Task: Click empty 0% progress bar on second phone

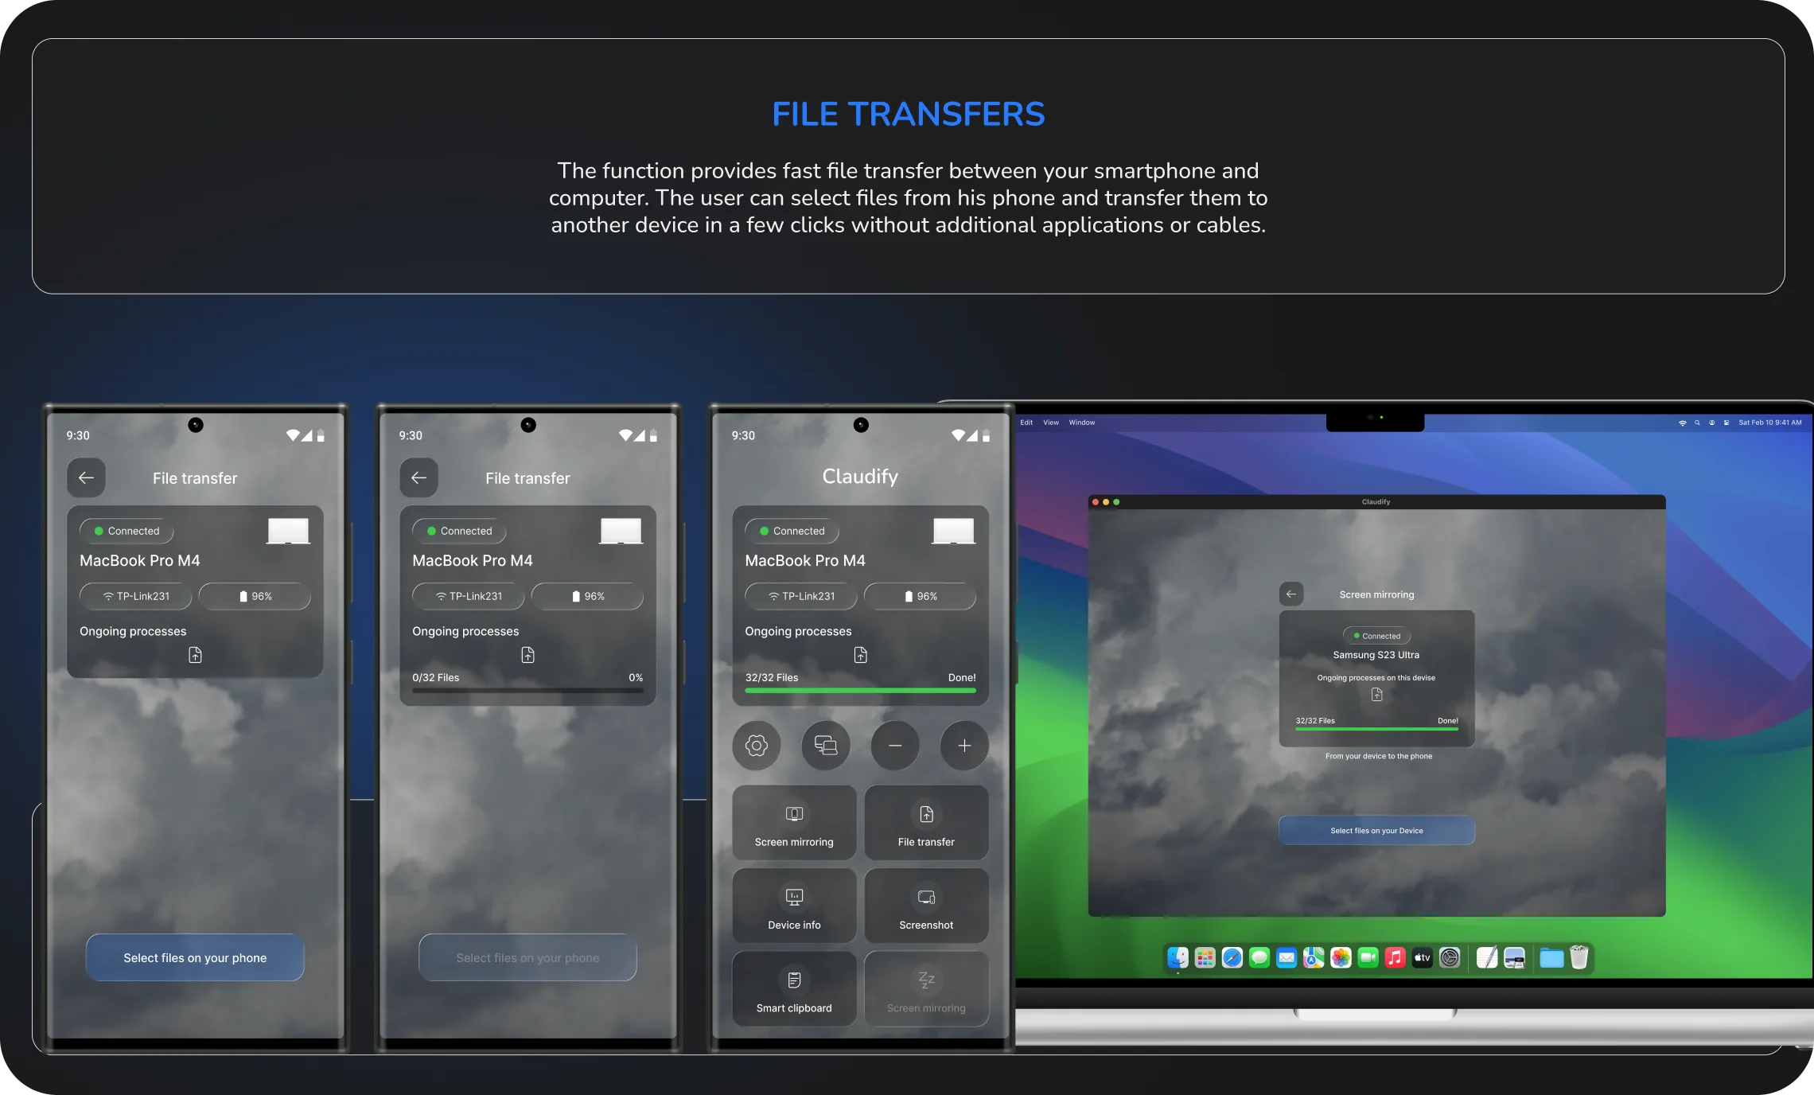Action: pos(527,690)
